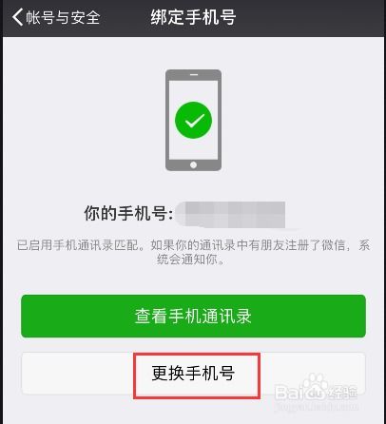
Task: Tap the green checkmark circle
Action: (193, 120)
